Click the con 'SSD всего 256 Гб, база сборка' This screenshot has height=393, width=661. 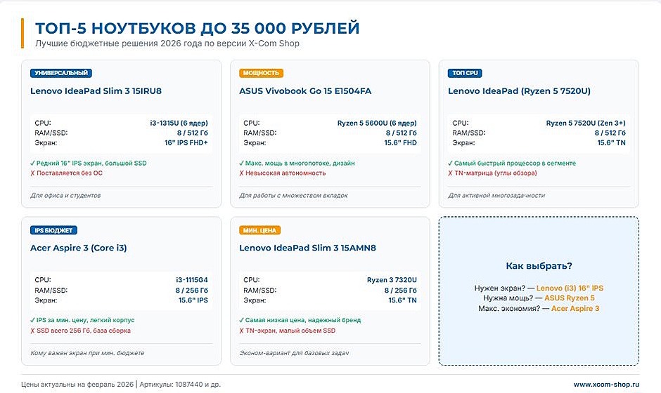click(x=80, y=331)
